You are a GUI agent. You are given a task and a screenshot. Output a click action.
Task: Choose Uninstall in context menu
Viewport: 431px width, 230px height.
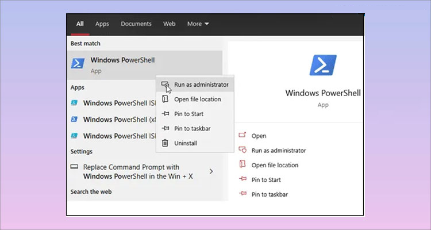click(x=195, y=143)
